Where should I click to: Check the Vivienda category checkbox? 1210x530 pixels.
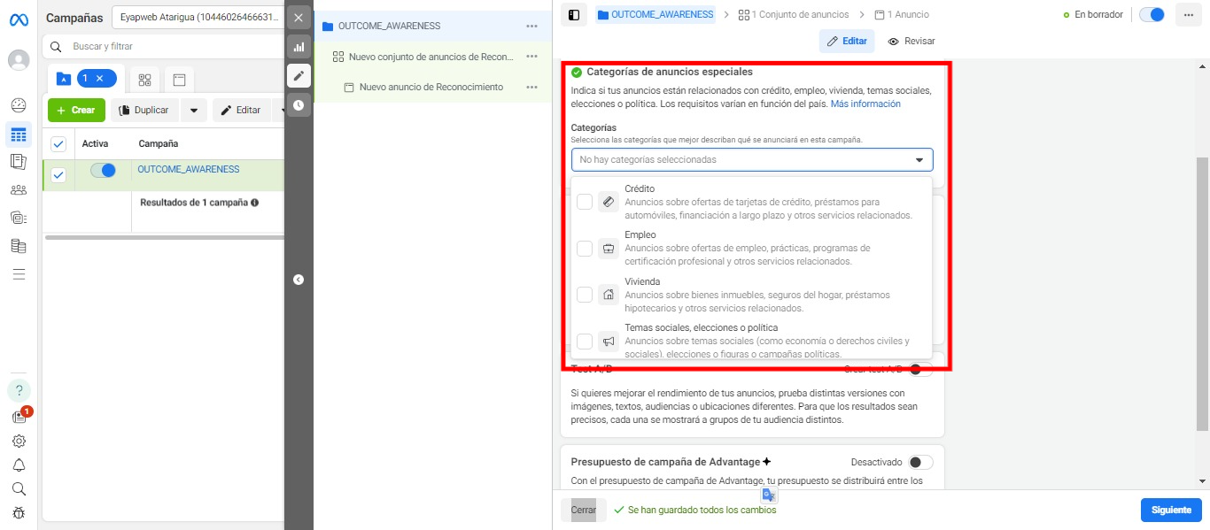click(585, 295)
